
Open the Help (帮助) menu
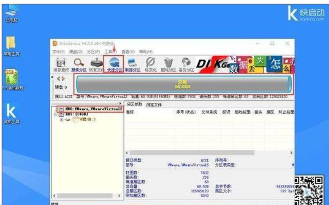(x=145, y=52)
